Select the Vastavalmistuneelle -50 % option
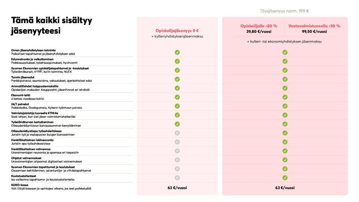The width and height of the screenshot is (359, 202). pos(314,26)
